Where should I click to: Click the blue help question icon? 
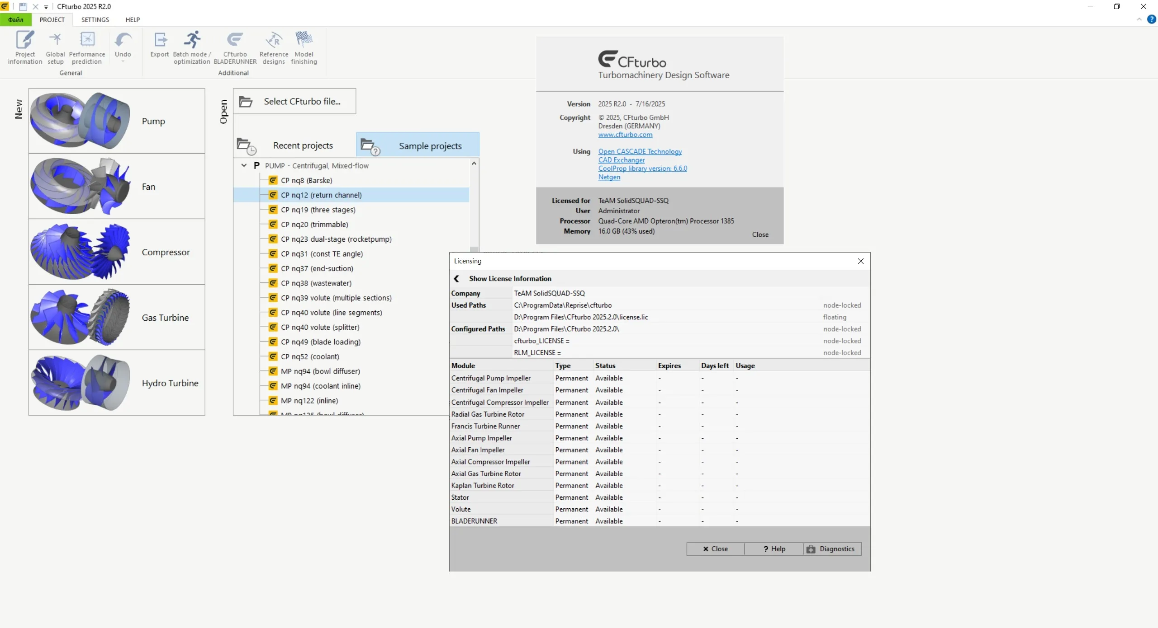pos(1152,19)
